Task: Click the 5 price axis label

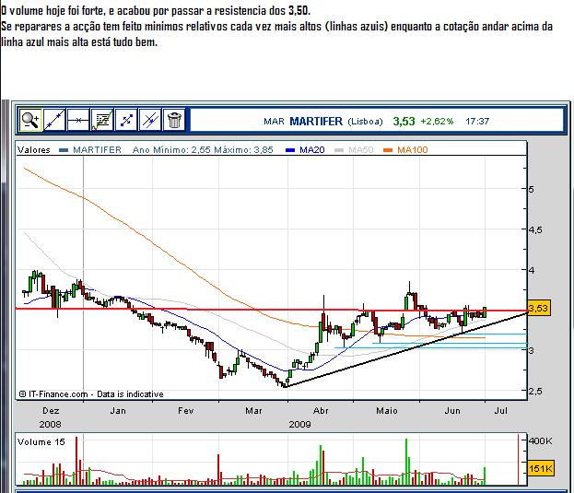Action: click(532, 189)
